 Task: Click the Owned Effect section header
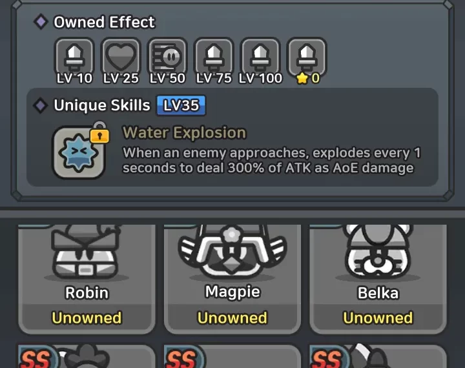tap(104, 22)
